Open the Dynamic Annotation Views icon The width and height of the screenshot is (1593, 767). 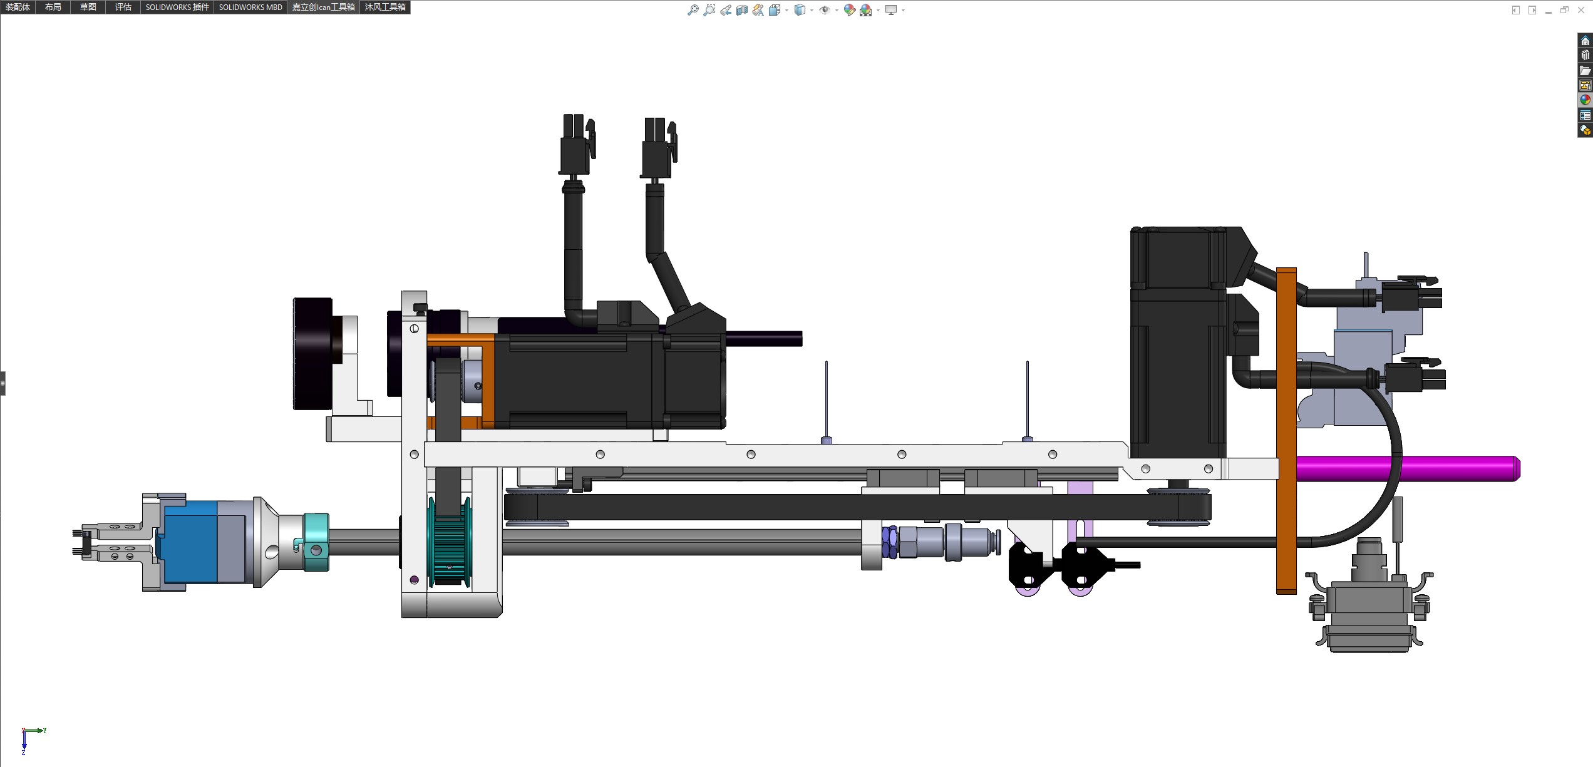pyautogui.click(x=758, y=10)
